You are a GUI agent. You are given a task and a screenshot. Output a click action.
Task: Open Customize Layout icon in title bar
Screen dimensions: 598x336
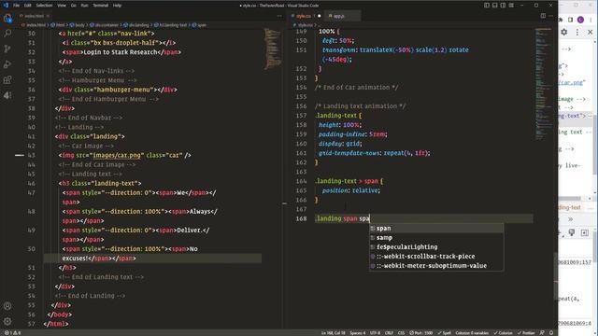[511, 6]
